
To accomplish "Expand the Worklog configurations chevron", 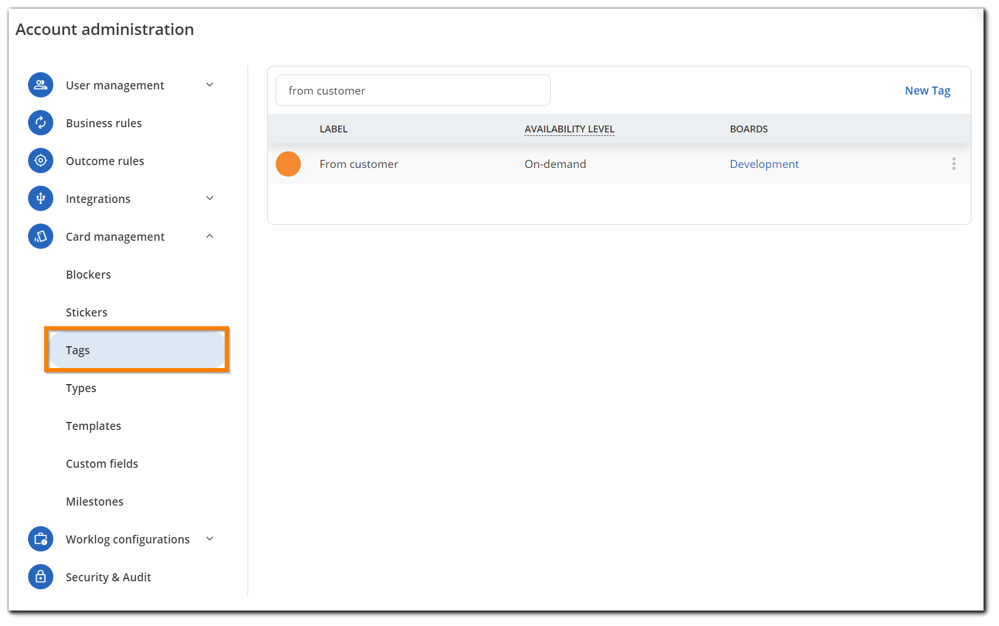I will 210,539.
